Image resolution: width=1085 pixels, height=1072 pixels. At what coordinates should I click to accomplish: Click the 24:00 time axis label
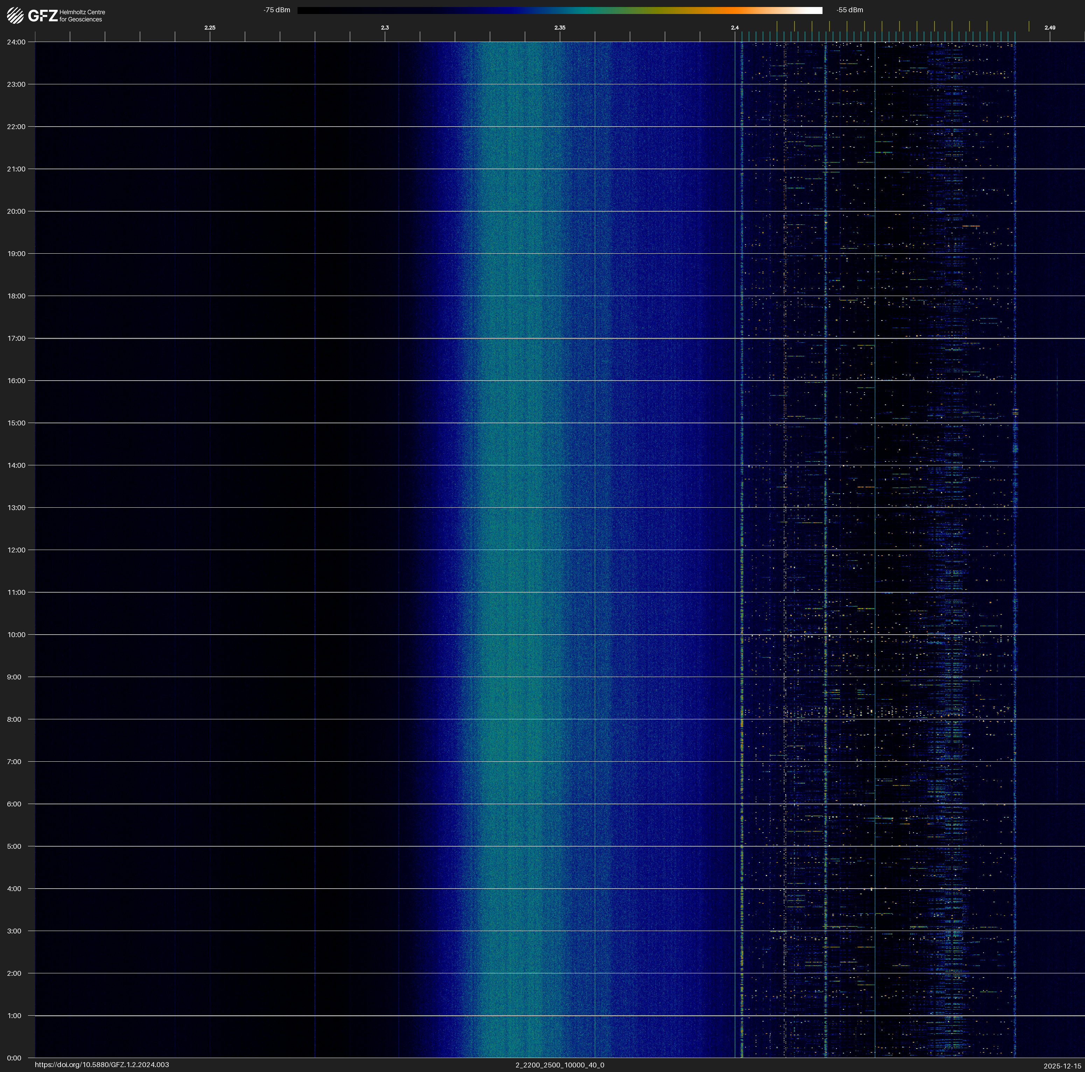(x=16, y=42)
